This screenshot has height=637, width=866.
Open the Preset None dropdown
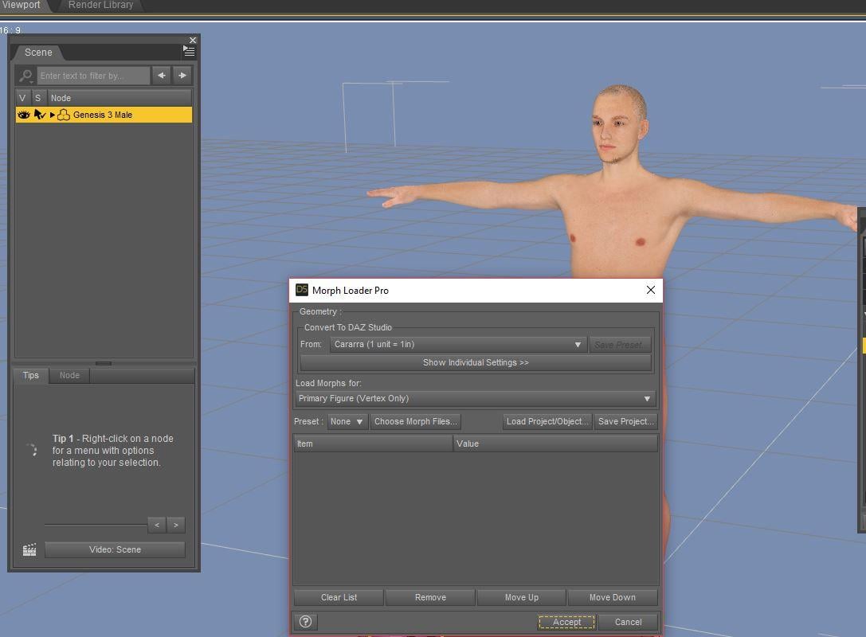347,421
